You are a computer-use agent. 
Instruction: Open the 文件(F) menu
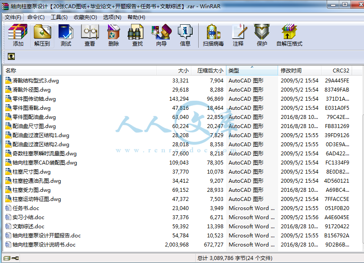pyautogui.click(x=13, y=17)
